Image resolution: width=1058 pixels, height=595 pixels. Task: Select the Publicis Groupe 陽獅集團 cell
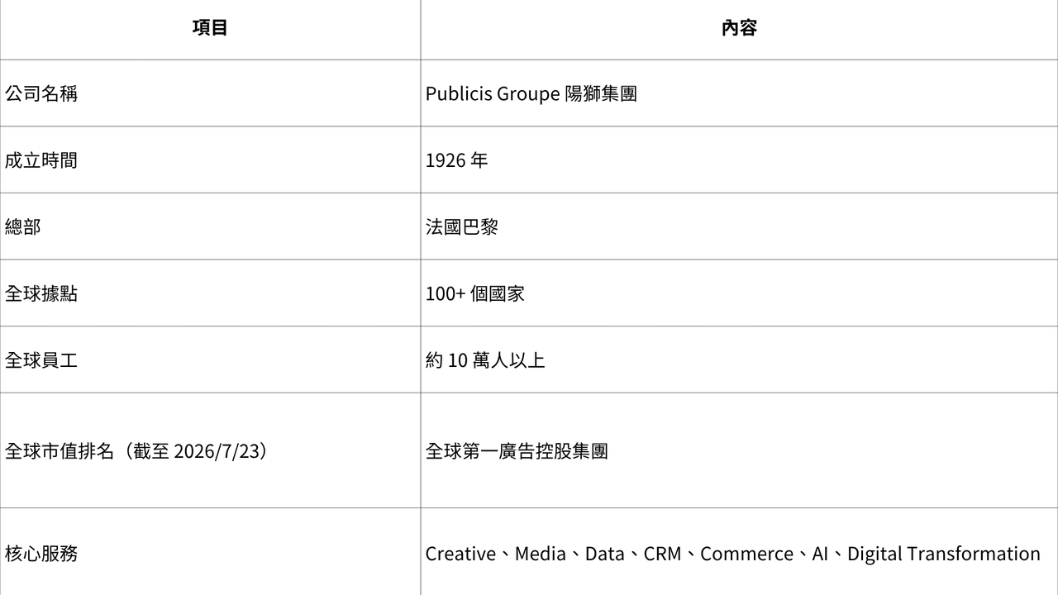coord(739,93)
